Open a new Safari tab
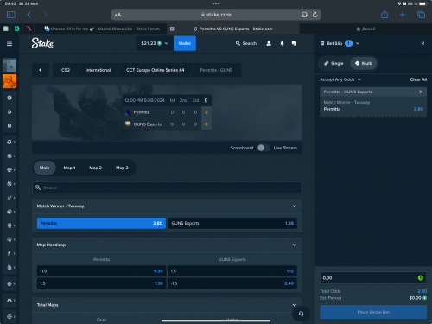 (x=403, y=15)
